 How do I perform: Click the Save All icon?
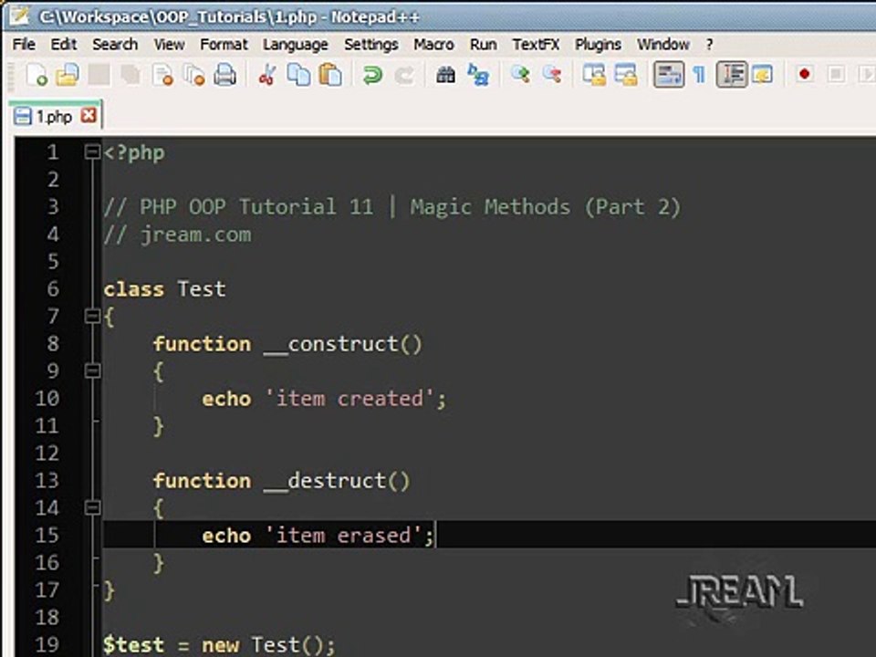coord(130,74)
